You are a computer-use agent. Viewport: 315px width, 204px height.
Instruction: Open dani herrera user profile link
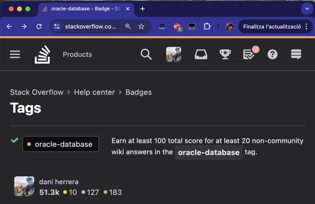pyautogui.click(x=59, y=182)
